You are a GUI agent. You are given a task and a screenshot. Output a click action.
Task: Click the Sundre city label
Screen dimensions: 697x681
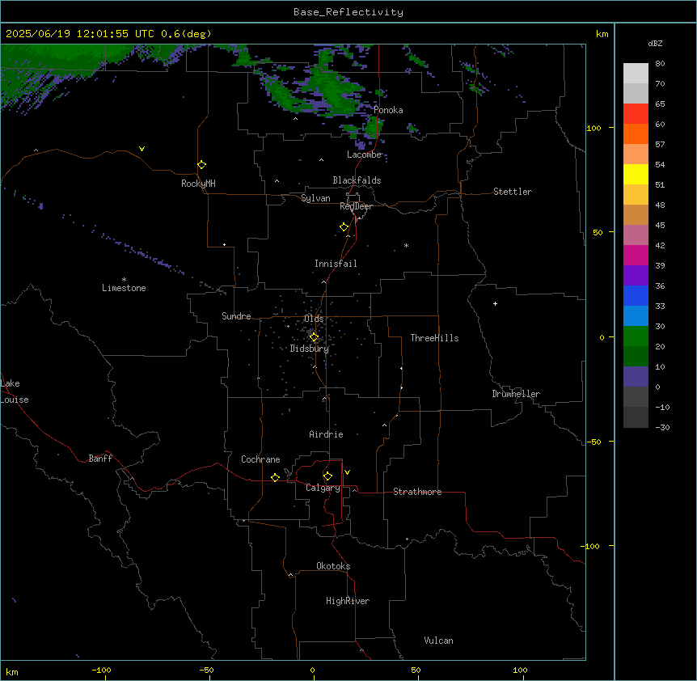(x=236, y=316)
